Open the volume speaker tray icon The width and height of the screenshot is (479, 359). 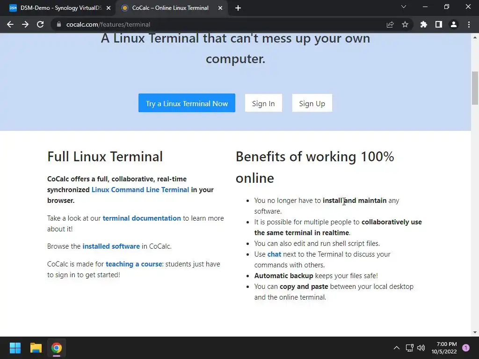(421, 348)
